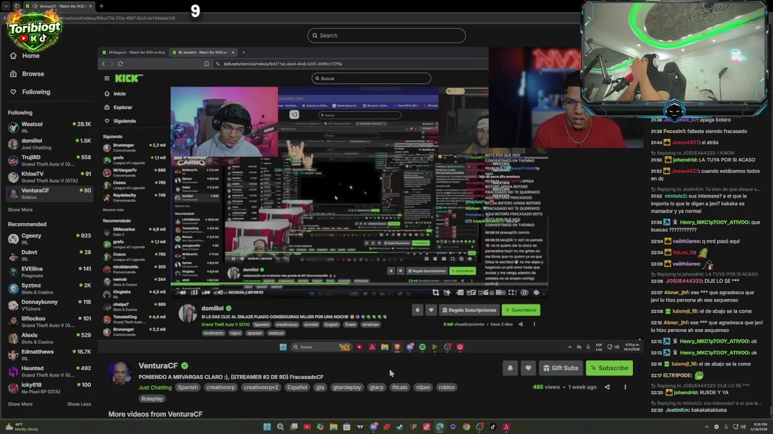The image size is (773, 434).
Task: Expand Recommended list with Show More
Action: tap(20, 404)
